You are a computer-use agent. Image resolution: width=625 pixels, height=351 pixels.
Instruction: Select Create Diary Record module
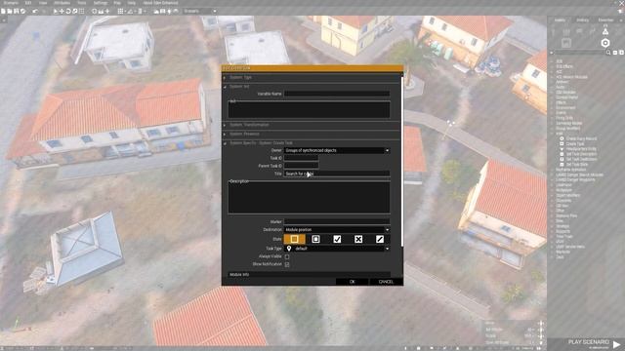[581, 138]
